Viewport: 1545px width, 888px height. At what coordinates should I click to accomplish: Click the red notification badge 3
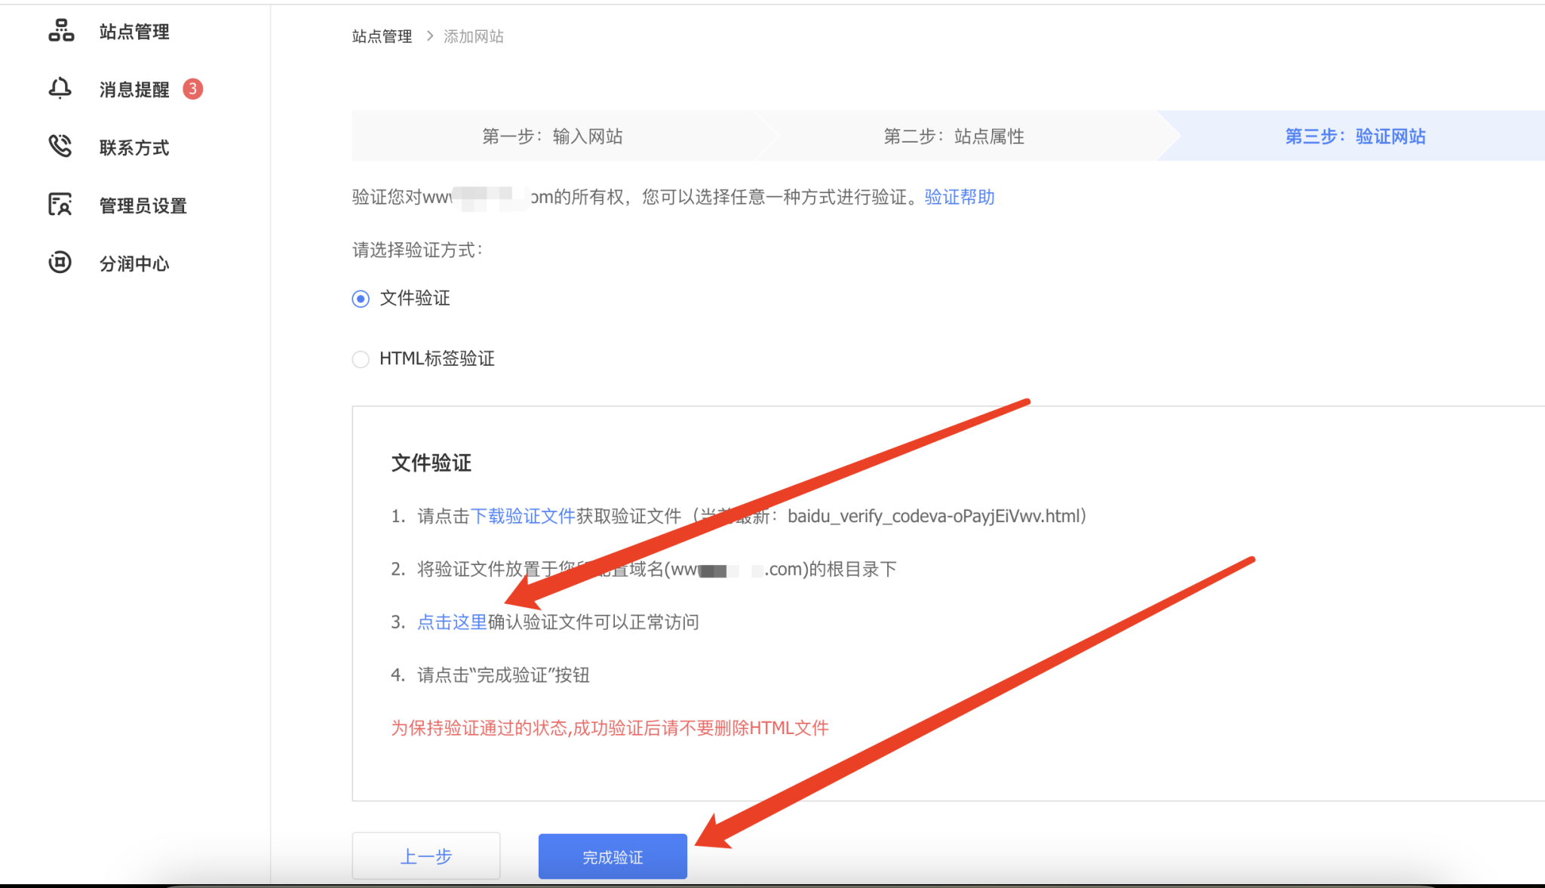point(193,89)
